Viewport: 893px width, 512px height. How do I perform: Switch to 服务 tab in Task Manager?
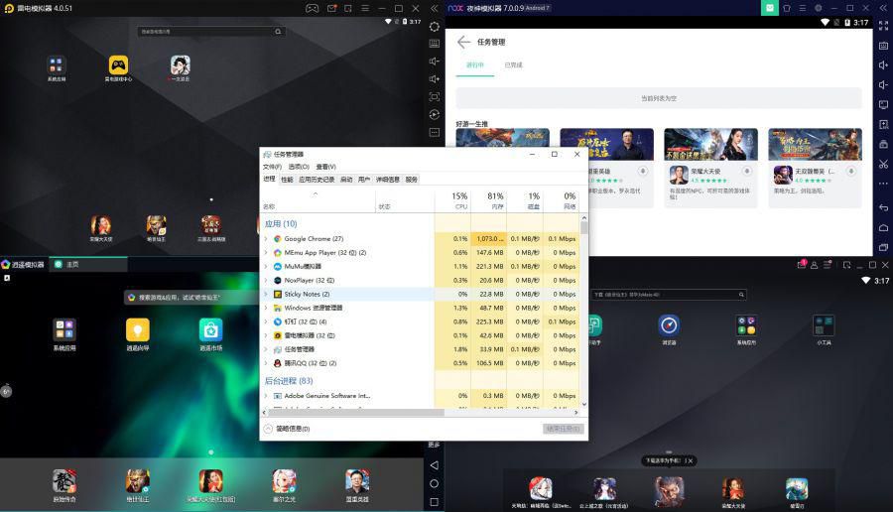pos(411,180)
